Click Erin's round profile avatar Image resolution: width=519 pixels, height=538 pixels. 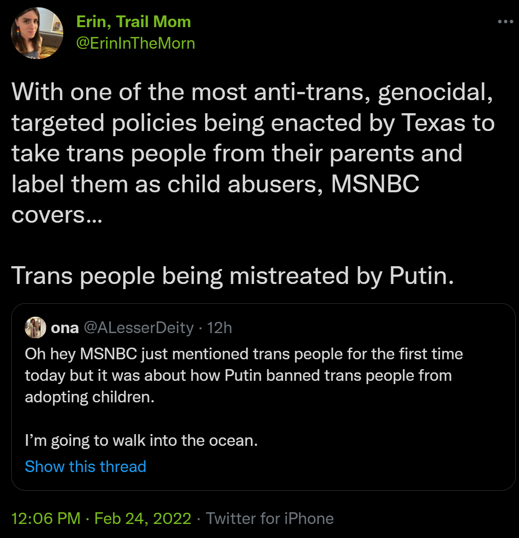pyautogui.click(x=37, y=33)
